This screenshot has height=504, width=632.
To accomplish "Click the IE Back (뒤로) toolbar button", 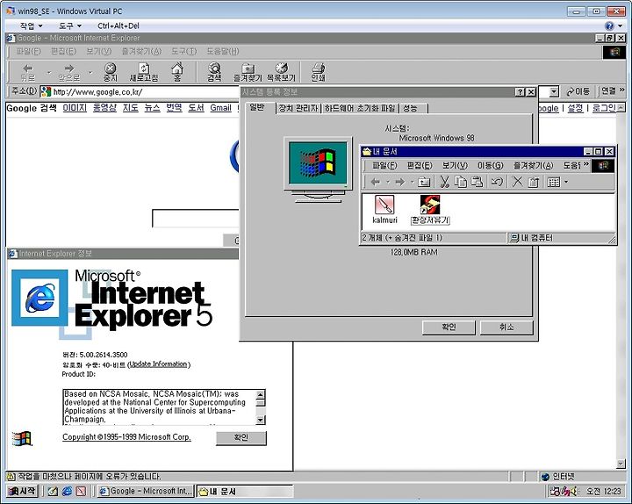I will (x=28, y=72).
